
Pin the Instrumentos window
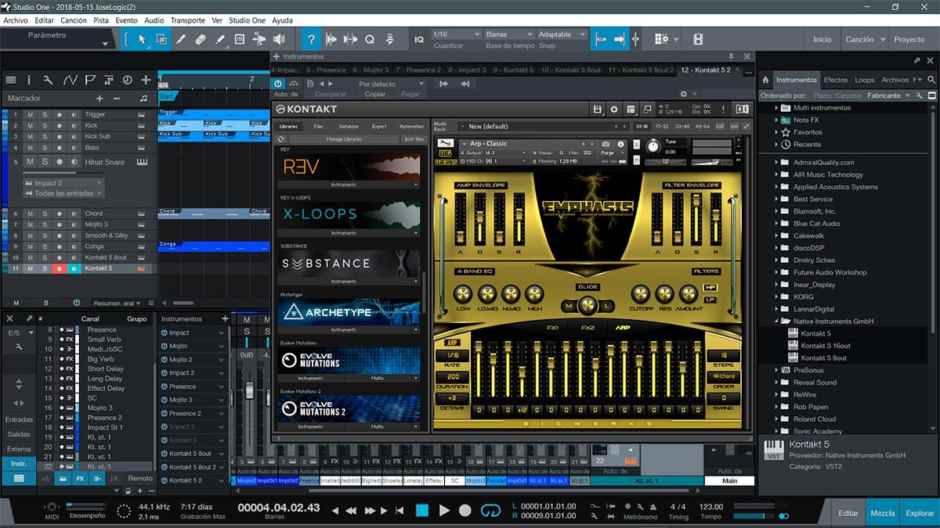click(732, 56)
